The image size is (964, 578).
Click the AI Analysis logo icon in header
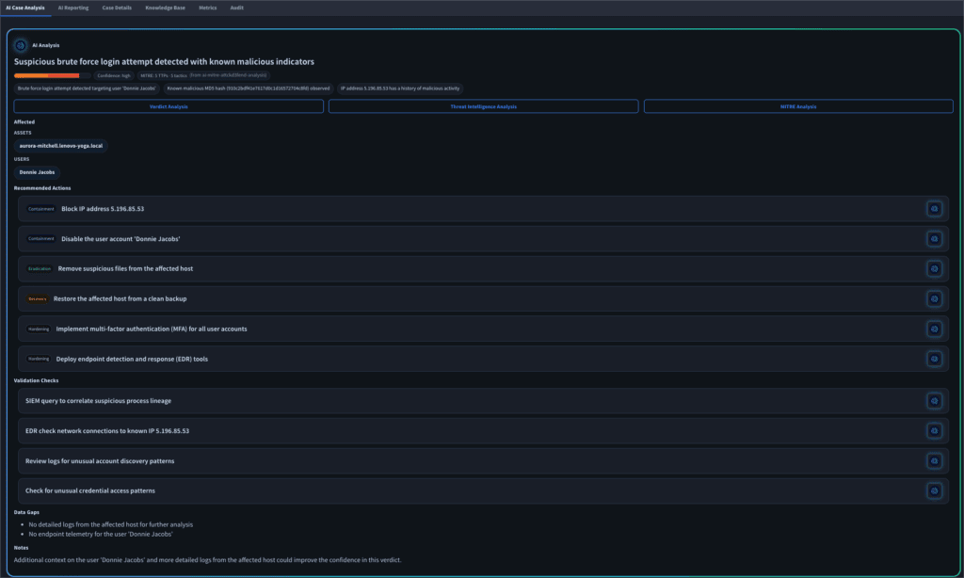[21, 44]
